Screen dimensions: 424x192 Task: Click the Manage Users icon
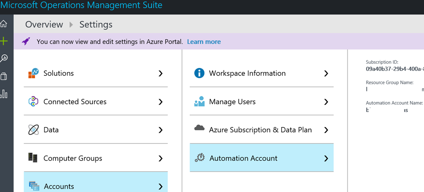click(199, 101)
